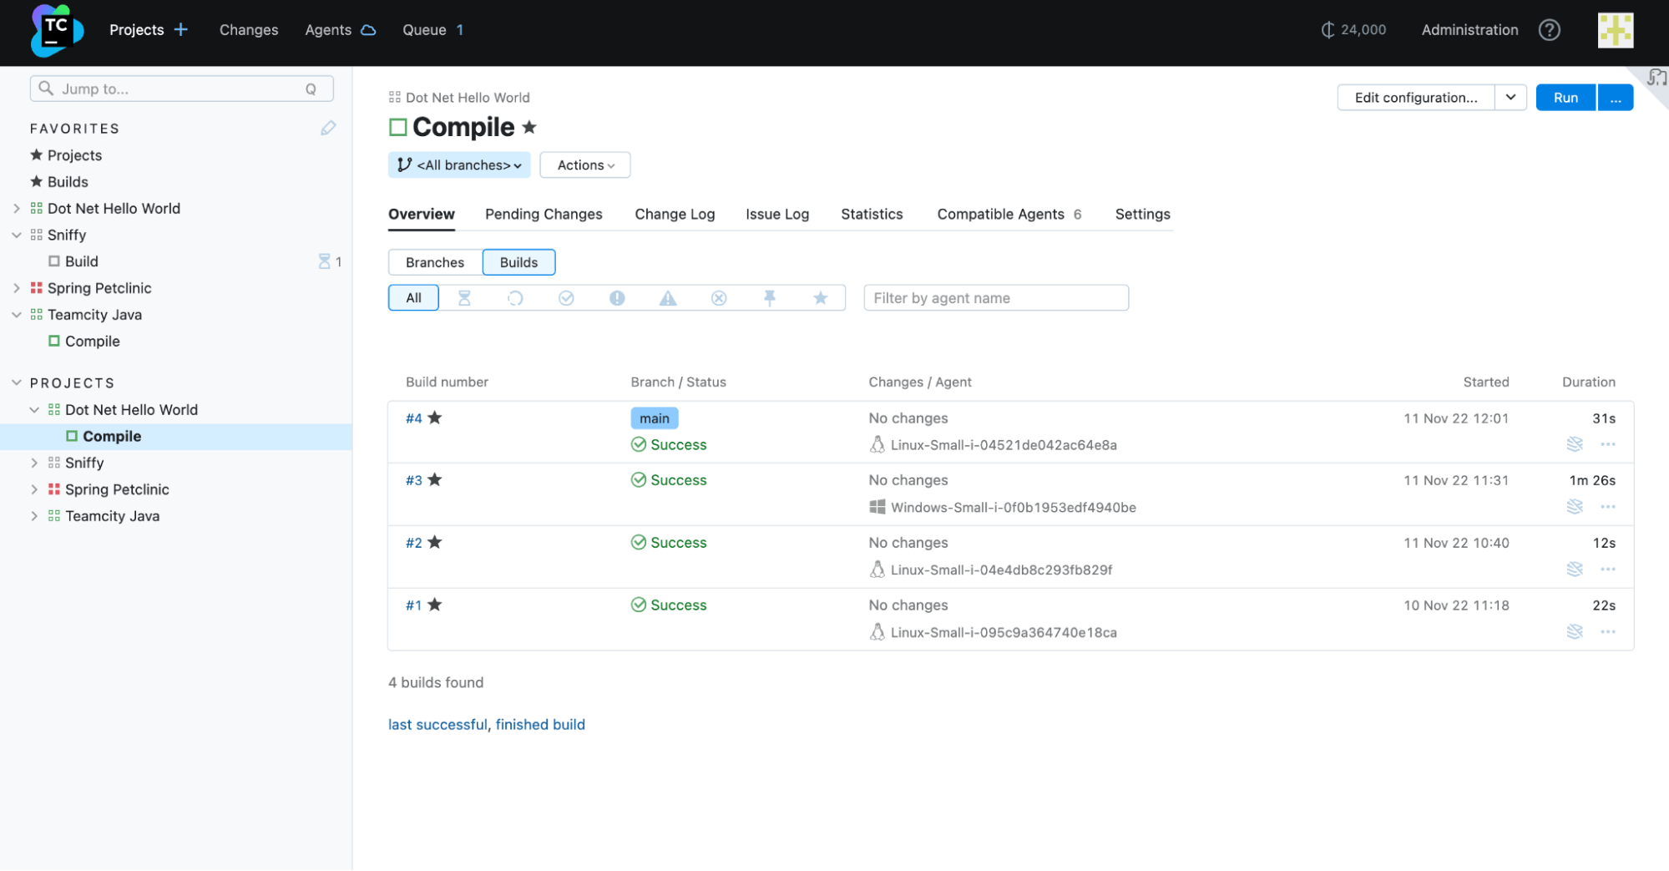Open the All branches dropdown
Viewport: 1669px width, 871px height.
459,165
